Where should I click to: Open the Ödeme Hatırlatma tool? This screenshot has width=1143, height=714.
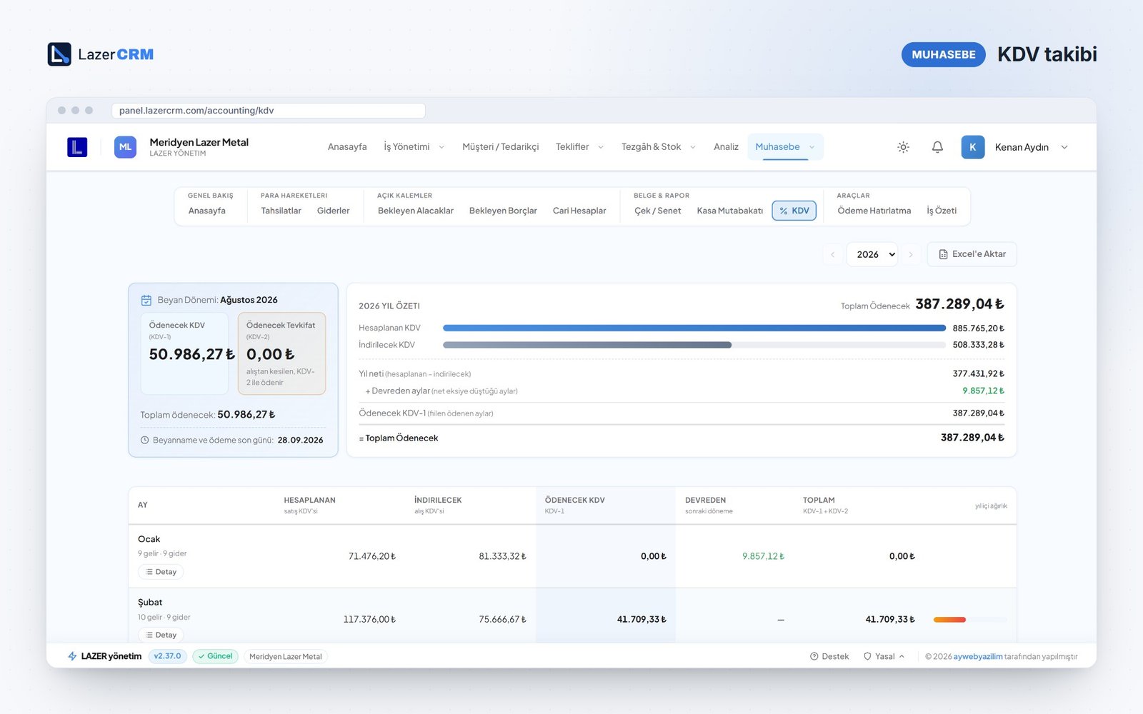pyautogui.click(x=874, y=211)
